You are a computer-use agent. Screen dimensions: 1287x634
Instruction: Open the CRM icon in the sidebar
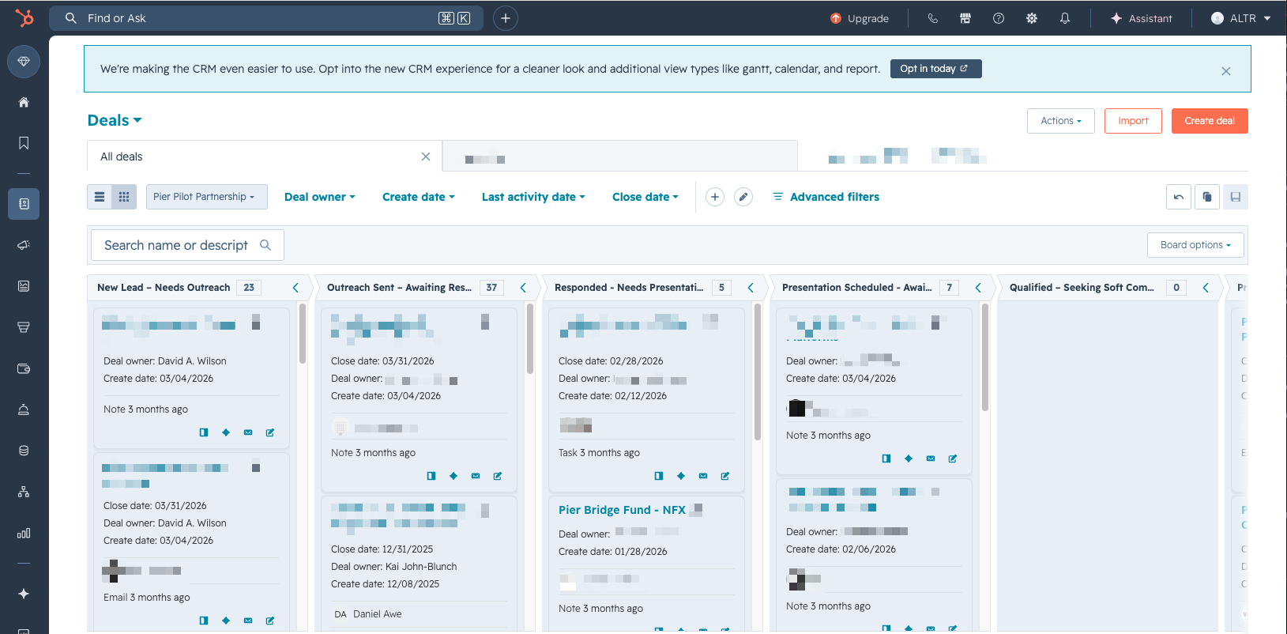tap(24, 204)
